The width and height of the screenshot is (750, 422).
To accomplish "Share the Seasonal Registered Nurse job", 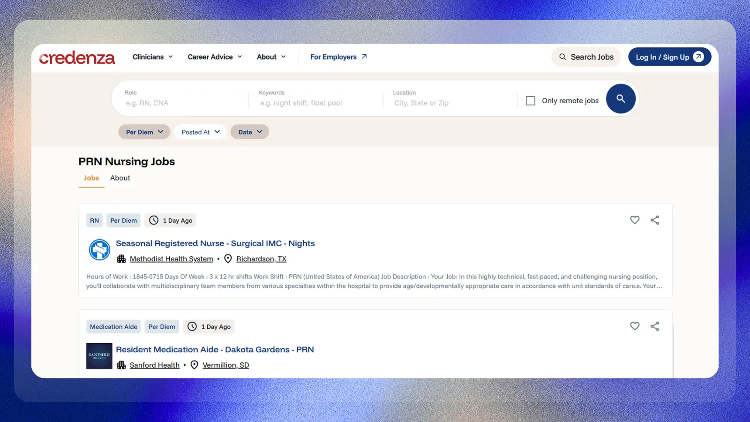I will [x=655, y=220].
